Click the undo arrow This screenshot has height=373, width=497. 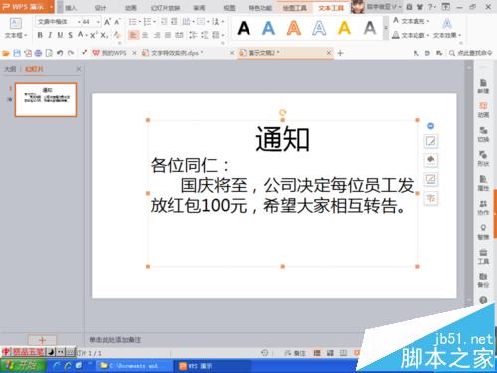(60, 53)
